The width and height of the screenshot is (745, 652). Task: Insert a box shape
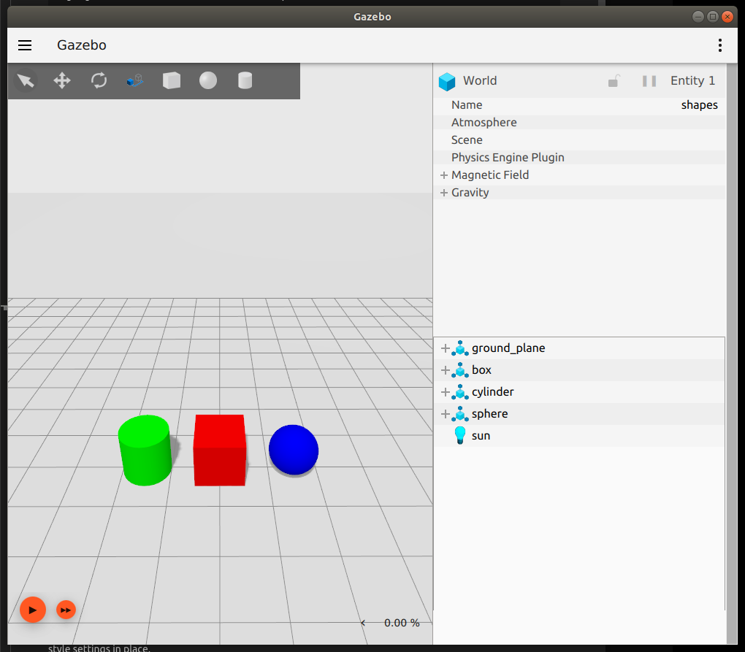[x=172, y=80]
